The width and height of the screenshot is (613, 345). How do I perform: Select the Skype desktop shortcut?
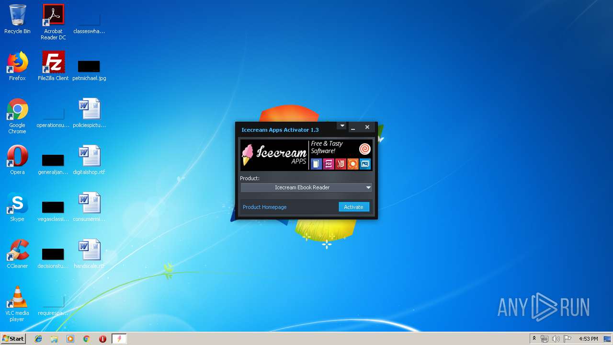[x=17, y=207]
